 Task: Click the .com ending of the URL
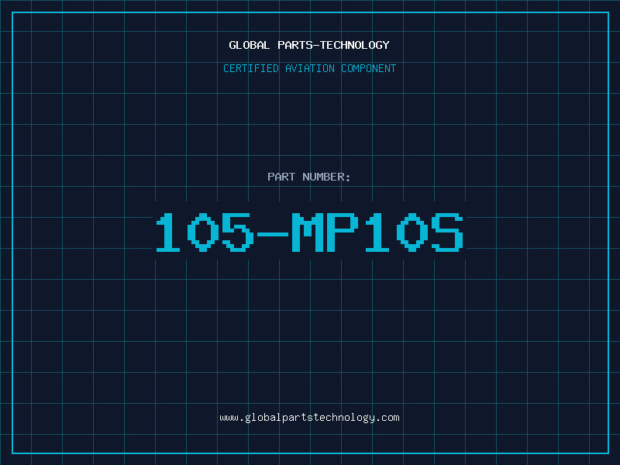pyautogui.click(x=387, y=418)
